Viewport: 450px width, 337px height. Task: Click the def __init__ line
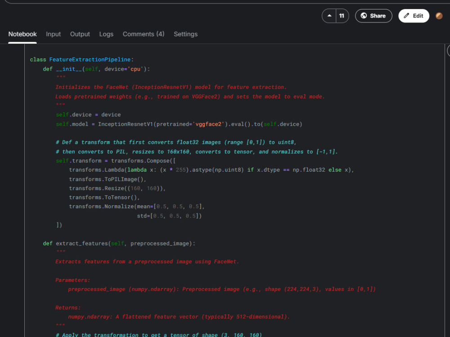coord(96,69)
